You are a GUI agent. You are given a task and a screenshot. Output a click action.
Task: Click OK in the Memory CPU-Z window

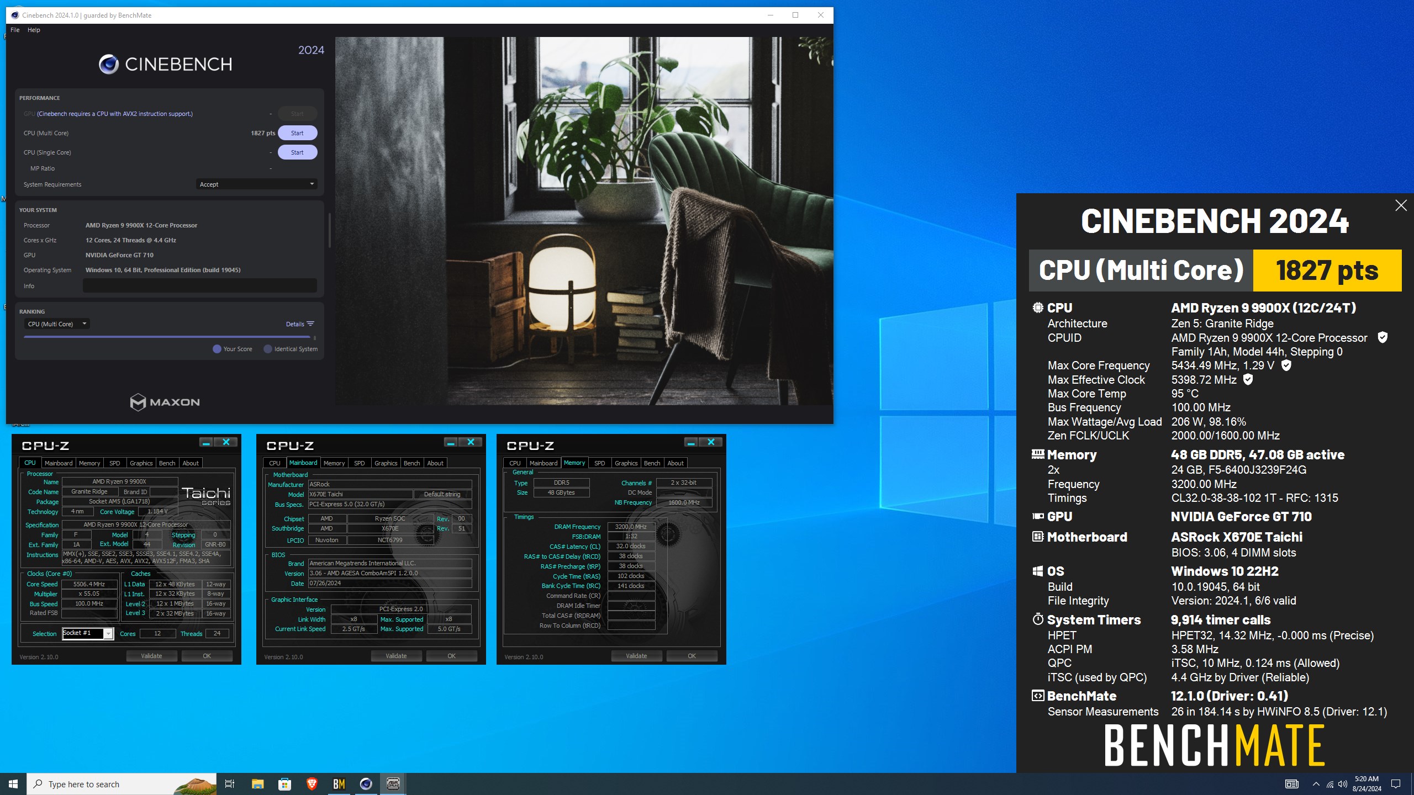point(692,656)
